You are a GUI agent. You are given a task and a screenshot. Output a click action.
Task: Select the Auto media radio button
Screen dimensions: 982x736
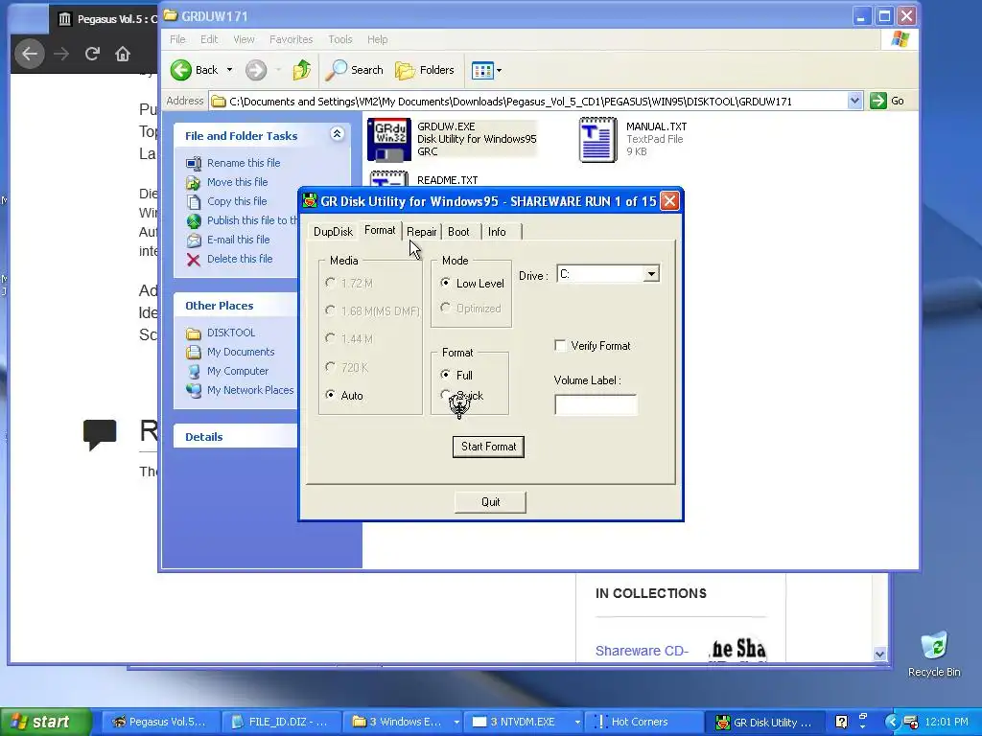[330, 395]
